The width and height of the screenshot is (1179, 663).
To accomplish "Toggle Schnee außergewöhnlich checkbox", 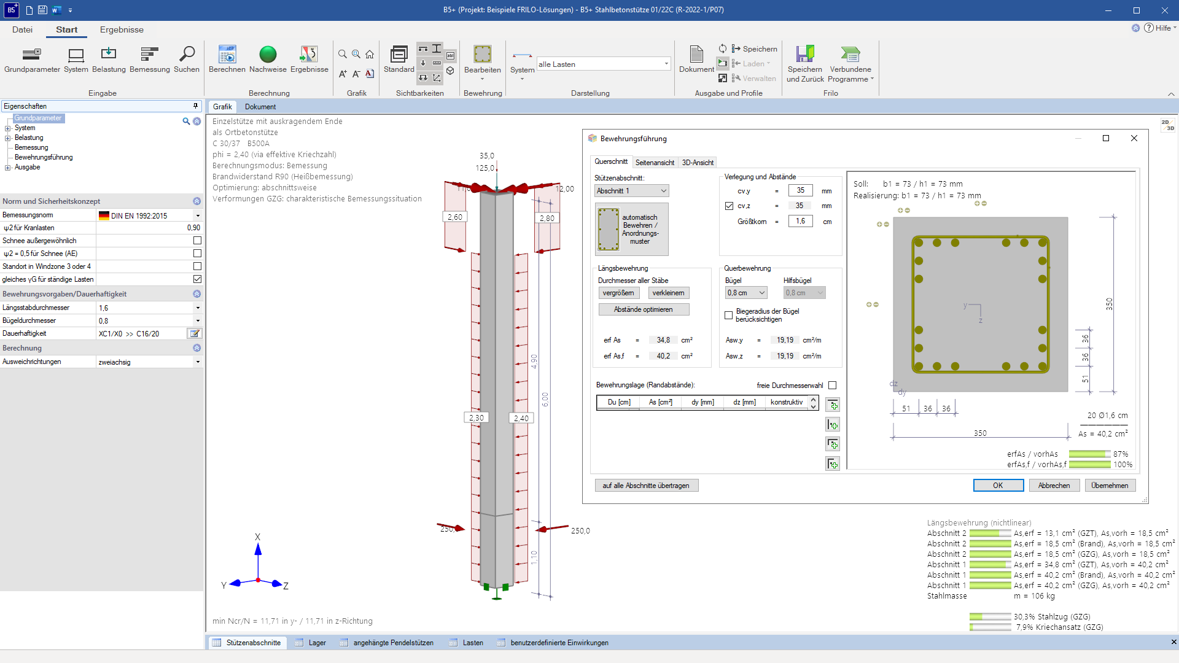I will pyautogui.click(x=197, y=241).
